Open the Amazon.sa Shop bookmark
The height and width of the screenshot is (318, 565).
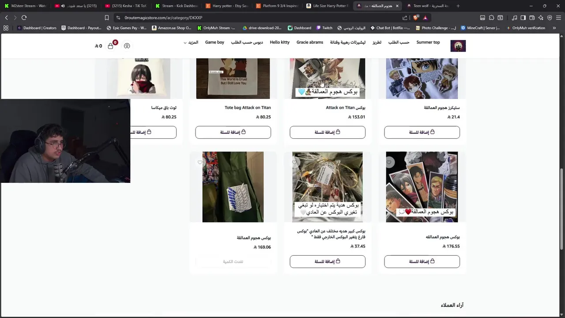click(x=171, y=28)
